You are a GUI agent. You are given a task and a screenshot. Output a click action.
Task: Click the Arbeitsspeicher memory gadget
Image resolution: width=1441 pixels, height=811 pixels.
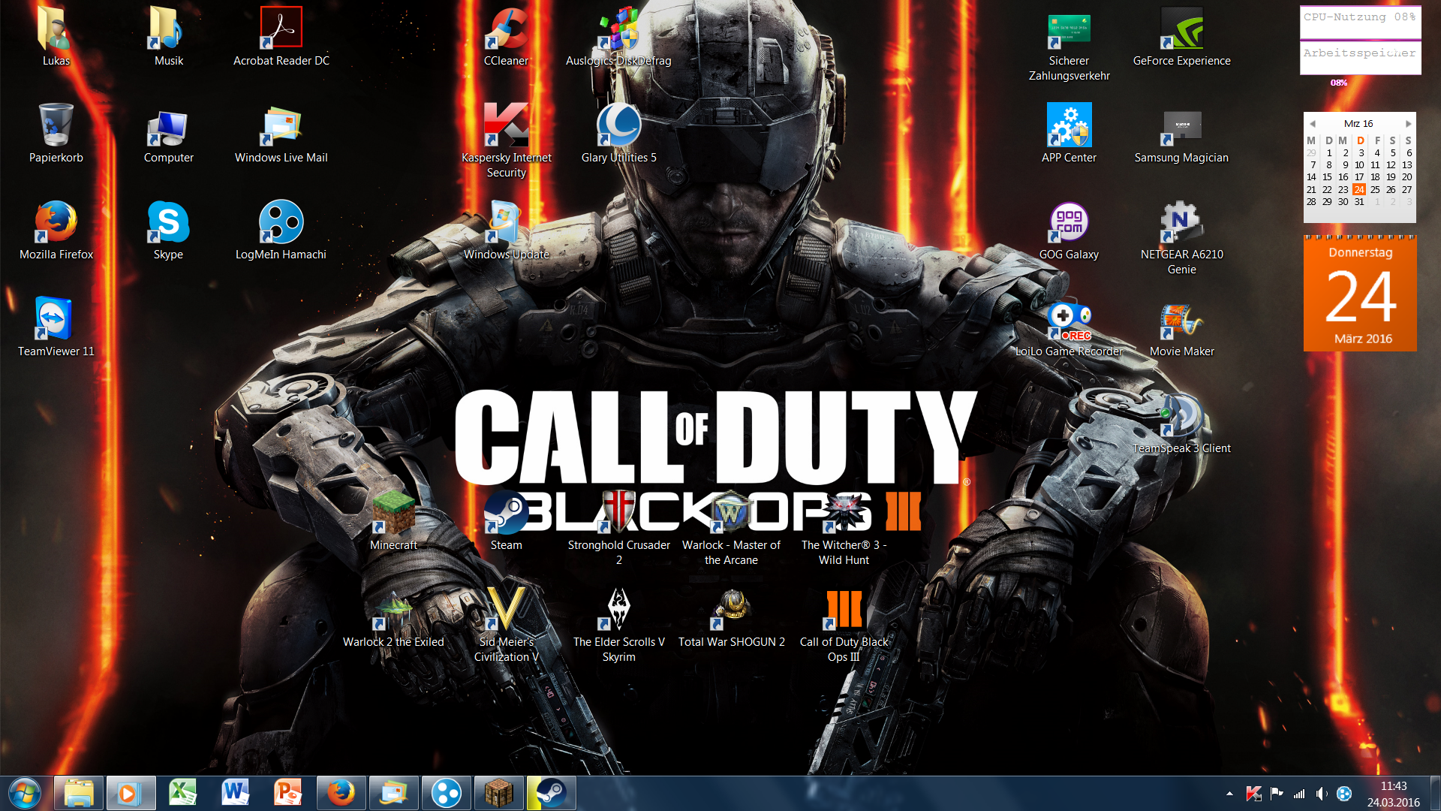tap(1360, 58)
